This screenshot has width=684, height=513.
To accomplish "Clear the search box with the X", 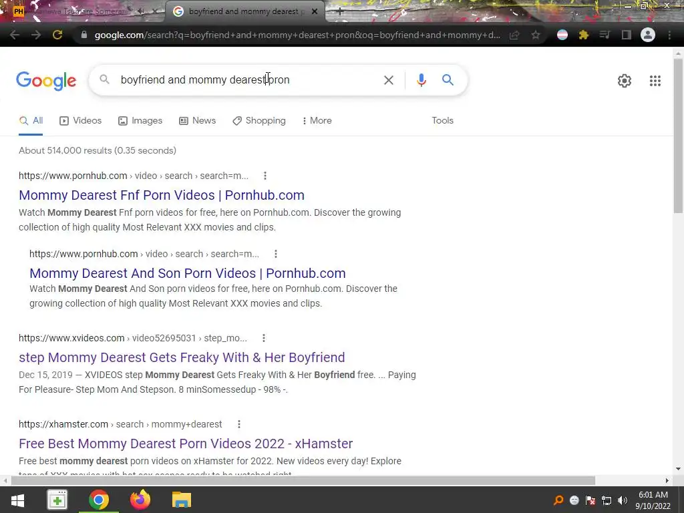I will (388, 80).
